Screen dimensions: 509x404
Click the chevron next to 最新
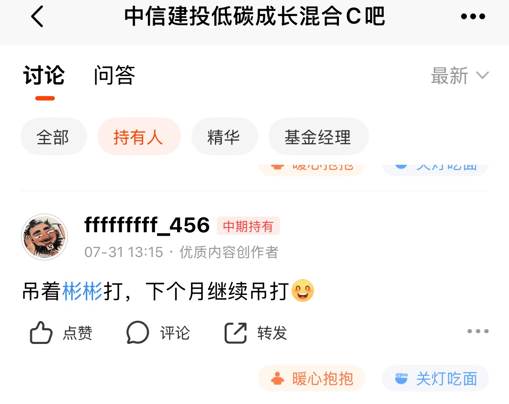tap(482, 76)
